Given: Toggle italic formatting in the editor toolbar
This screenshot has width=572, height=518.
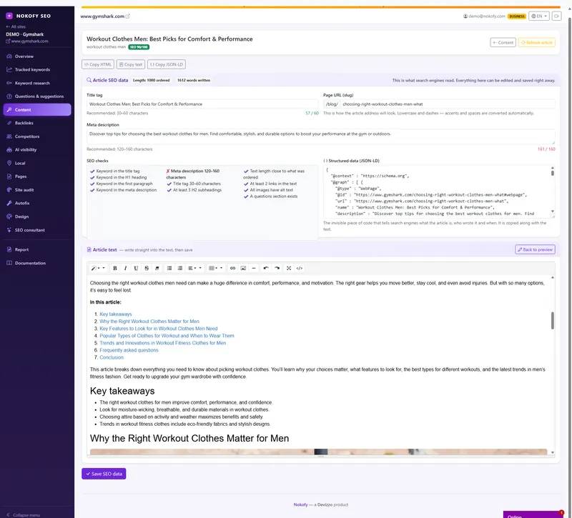Looking at the screenshot, I should point(126,269).
